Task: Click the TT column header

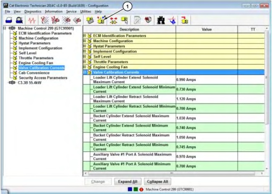Action: click(x=251, y=29)
